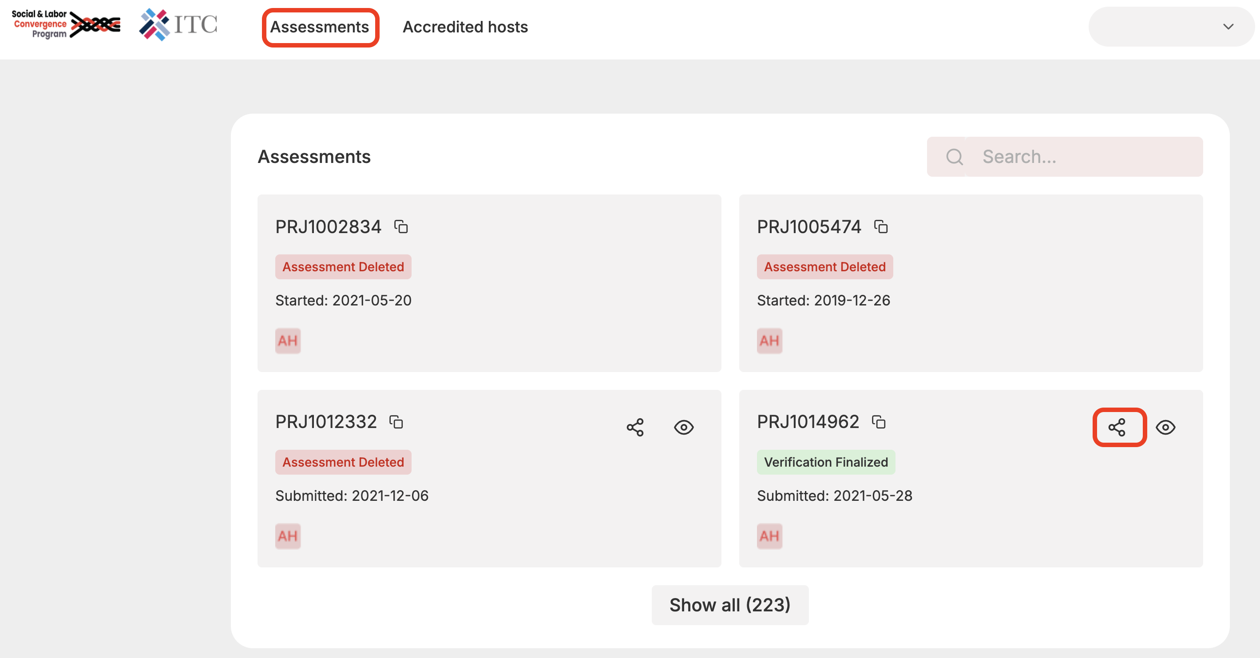Click the AH badge on PRJ1002834 card
The height and width of the screenshot is (658, 1260).
coord(288,341)
